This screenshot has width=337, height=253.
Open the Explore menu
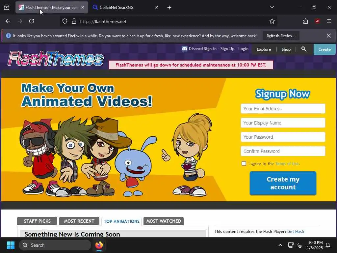point(264,49)
